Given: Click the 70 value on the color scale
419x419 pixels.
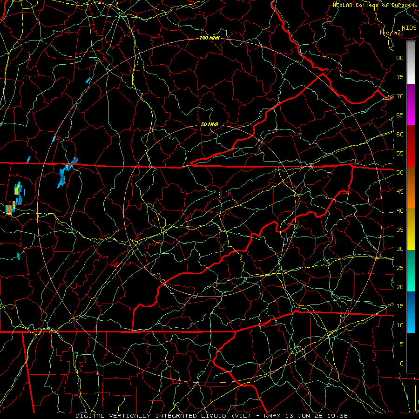Looking at the screenshot, I should [x=400, y=96].
